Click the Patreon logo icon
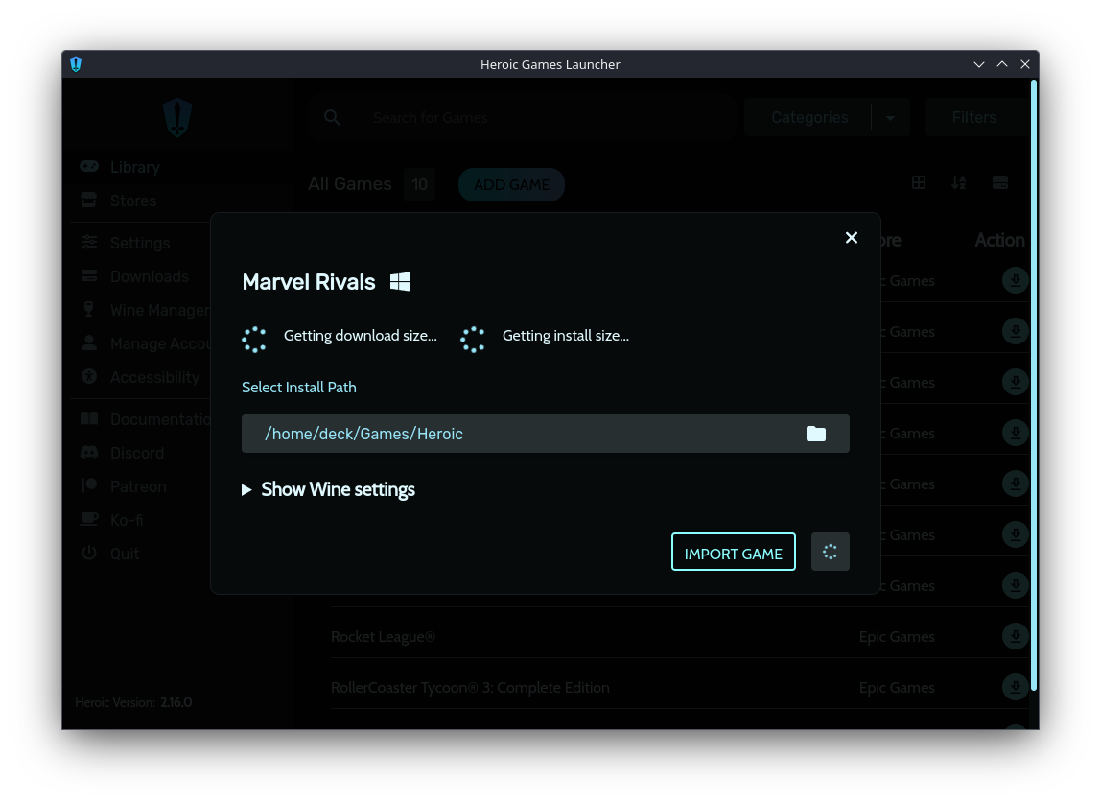This screenshot has height=803, width=1101. coord(89,485)
